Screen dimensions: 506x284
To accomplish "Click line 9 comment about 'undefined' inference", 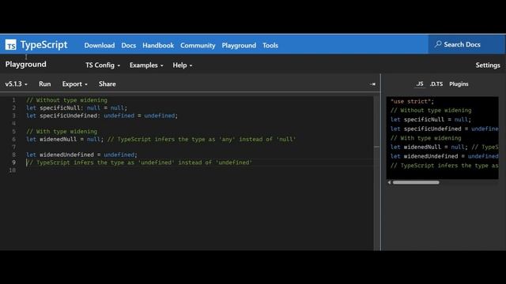I will pyautogui.click(x=139, y=163).
